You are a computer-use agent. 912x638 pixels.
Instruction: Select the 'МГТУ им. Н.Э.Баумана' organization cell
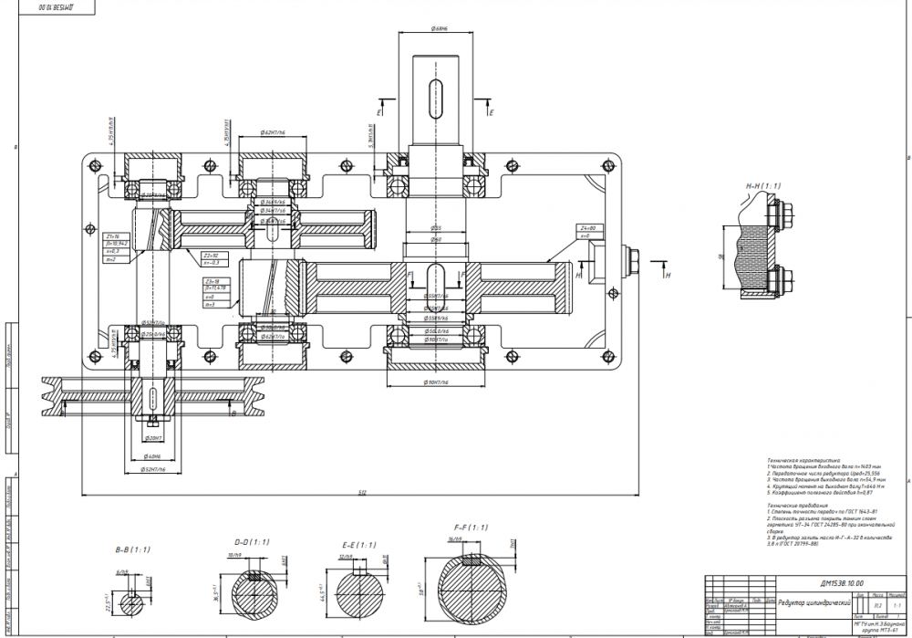click(x=879, y=623)
